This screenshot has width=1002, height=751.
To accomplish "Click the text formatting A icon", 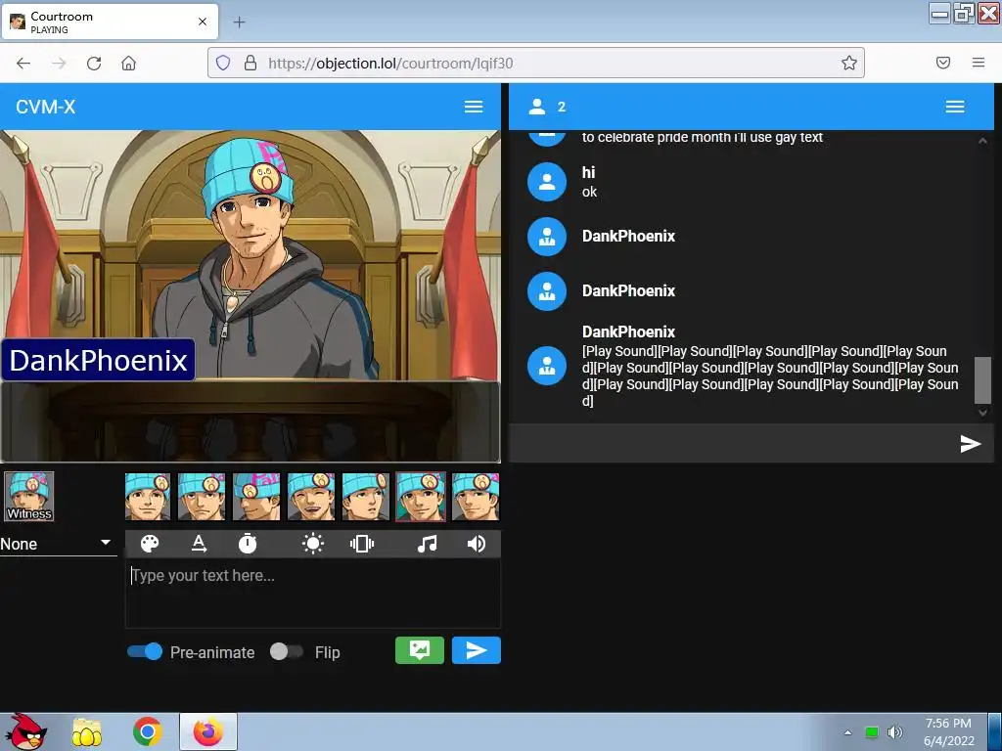I will (x=199, y=544).
